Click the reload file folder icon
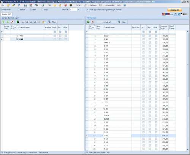This screenshot has height=155, width=190. pyautogui.click(x=14, y=5)
